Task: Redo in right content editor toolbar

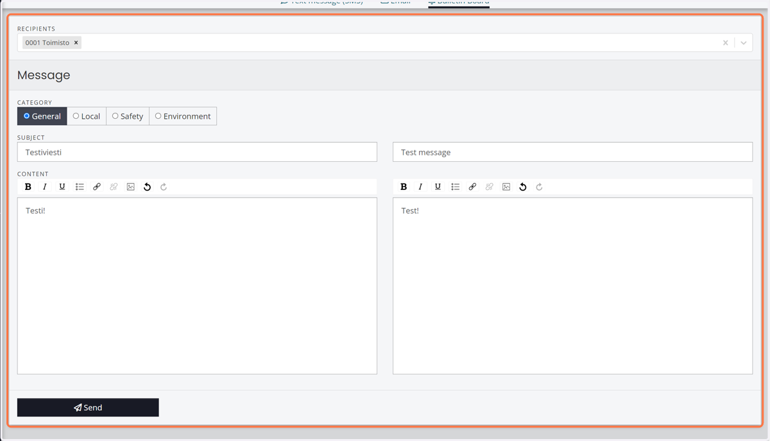Action: (540, 187)
